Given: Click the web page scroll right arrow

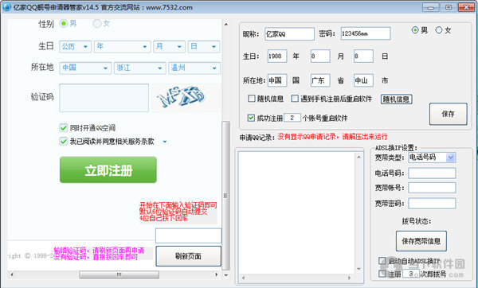Looking at the screenshot, I should [x=217, y=274].
